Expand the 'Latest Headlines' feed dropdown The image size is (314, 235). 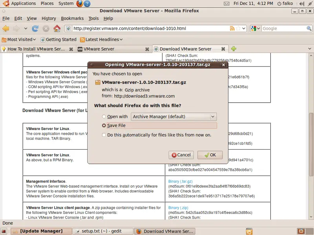[121, 40]
